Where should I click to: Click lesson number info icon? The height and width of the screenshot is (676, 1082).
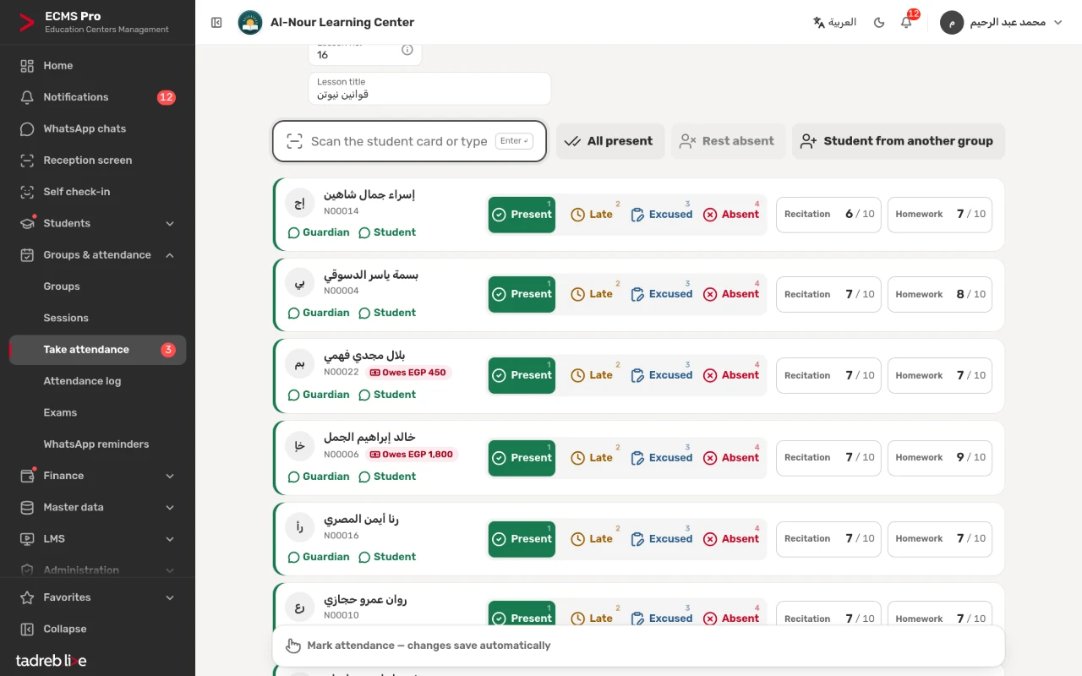click(x=407, y=50)
